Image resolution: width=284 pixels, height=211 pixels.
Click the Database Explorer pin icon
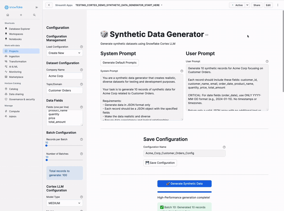[6, 29]
